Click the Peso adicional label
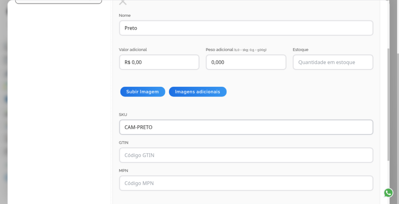 [x=219, y=50]
